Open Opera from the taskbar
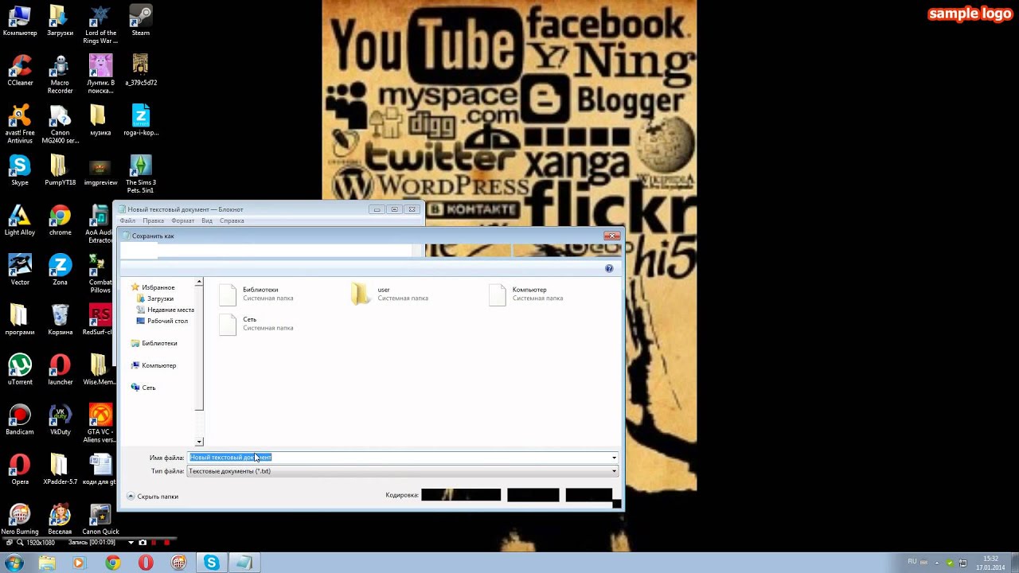The image size is (1019, 573). click(146, 563)
